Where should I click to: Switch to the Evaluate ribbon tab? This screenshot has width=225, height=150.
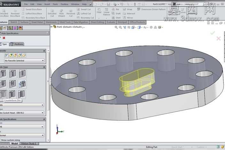(111, 22)
